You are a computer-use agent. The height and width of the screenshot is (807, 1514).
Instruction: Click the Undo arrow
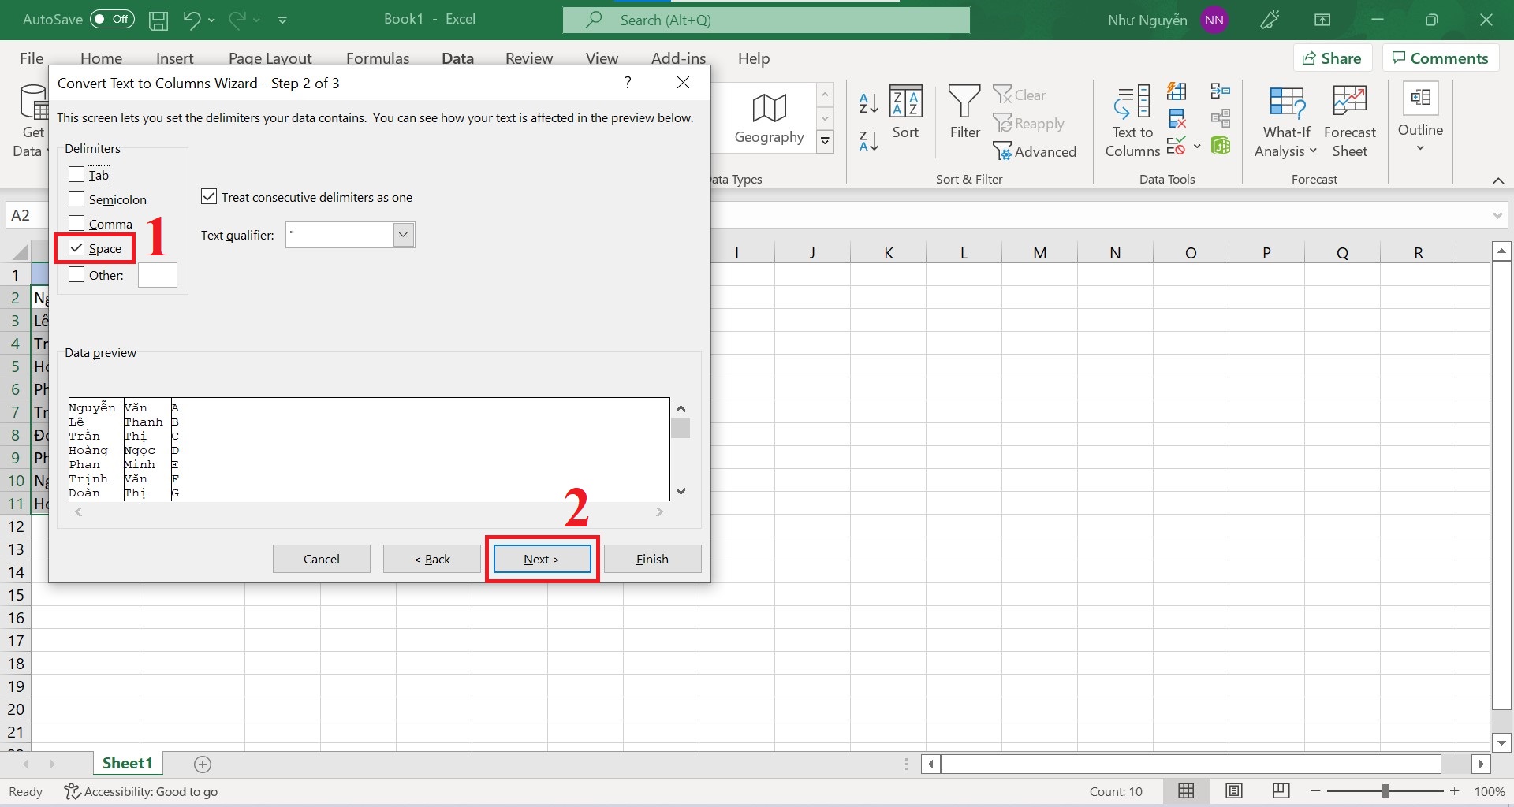(192, 20)
